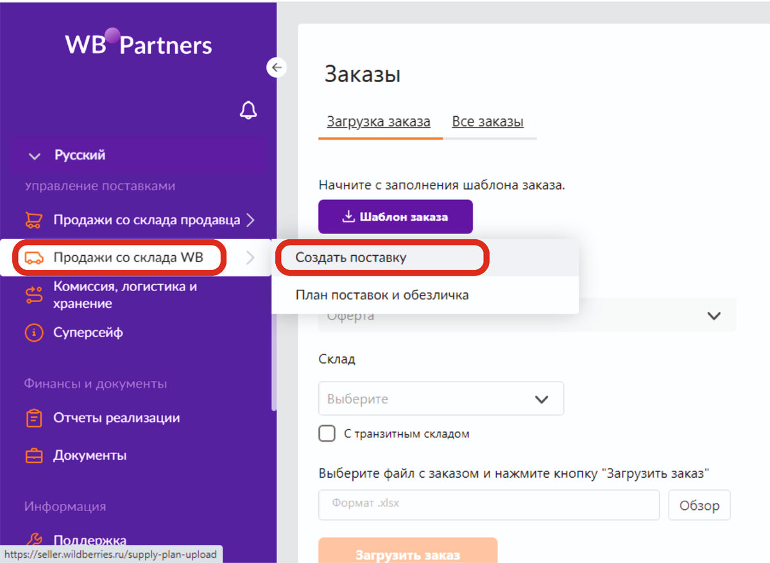This screenshot has height=563, width=770.
Task: Click the clipboard icon for sales reports
Action: [x=34, y=418]
